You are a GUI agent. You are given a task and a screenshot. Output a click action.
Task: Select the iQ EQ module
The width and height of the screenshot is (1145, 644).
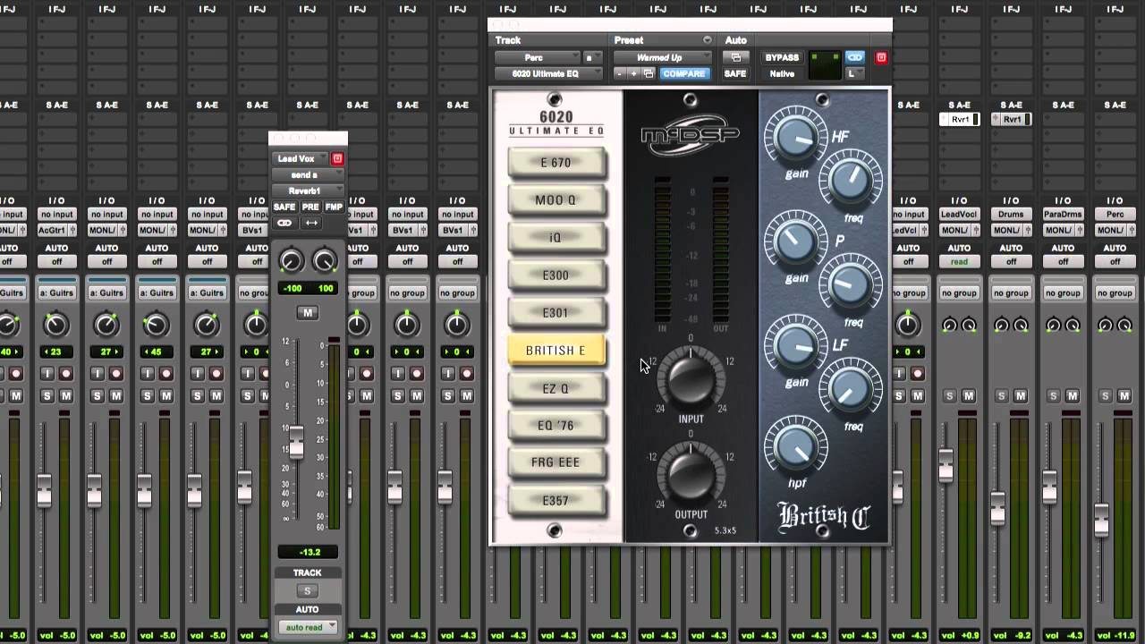[556, 238]
